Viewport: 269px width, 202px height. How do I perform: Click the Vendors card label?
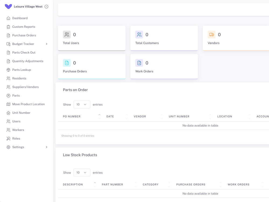(x=213, y=43)
